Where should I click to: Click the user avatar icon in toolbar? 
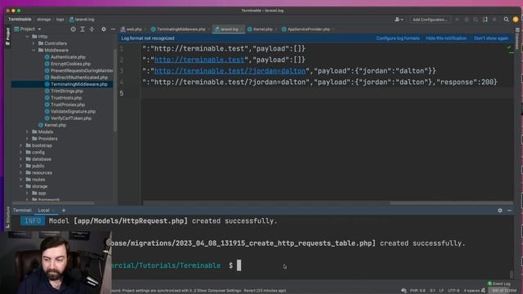click(516, 20)
